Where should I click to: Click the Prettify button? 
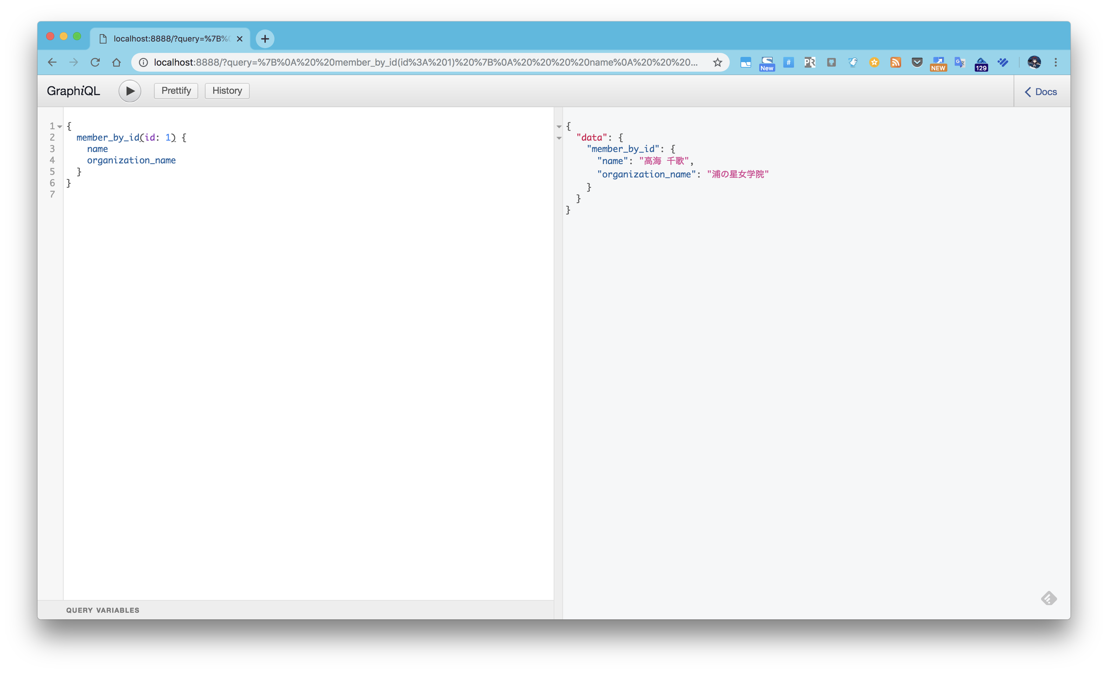click(175, 90)
